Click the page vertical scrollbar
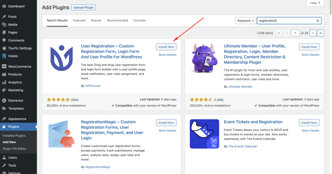This screenshot has height=174, width=332. [x=330, y=7]
